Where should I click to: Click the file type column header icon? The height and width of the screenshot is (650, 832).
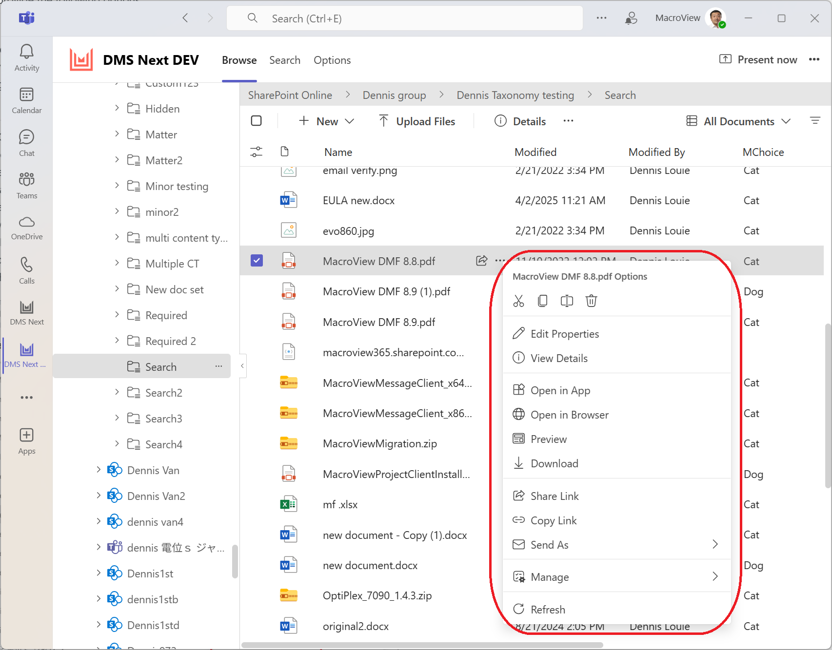(285, 152)
